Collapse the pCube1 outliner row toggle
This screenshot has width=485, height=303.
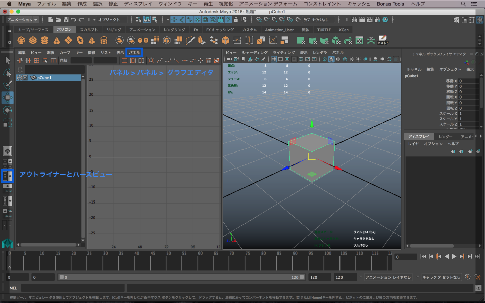[20, 78]
